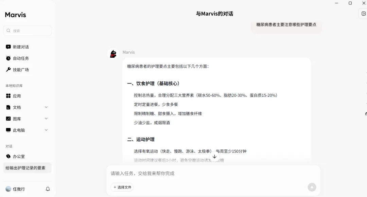Focus the 搜索 search field
Image resolution: width=367 pixels, height=197 pixels.
coord(28,31)
